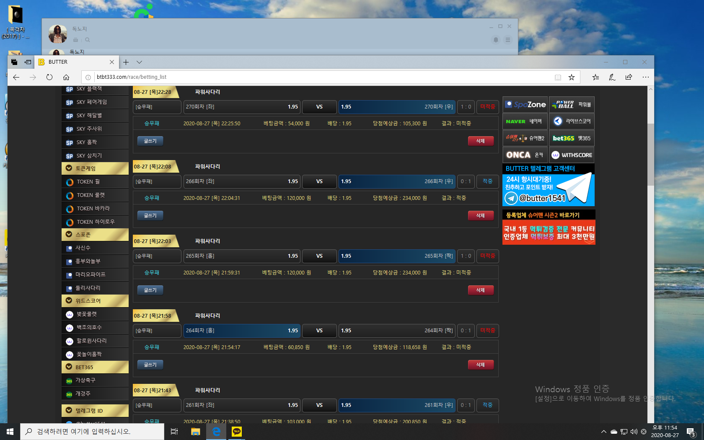704x440 pixels.
Task: Click the Share icon in browser toolbar
Action: click(629, 77)
